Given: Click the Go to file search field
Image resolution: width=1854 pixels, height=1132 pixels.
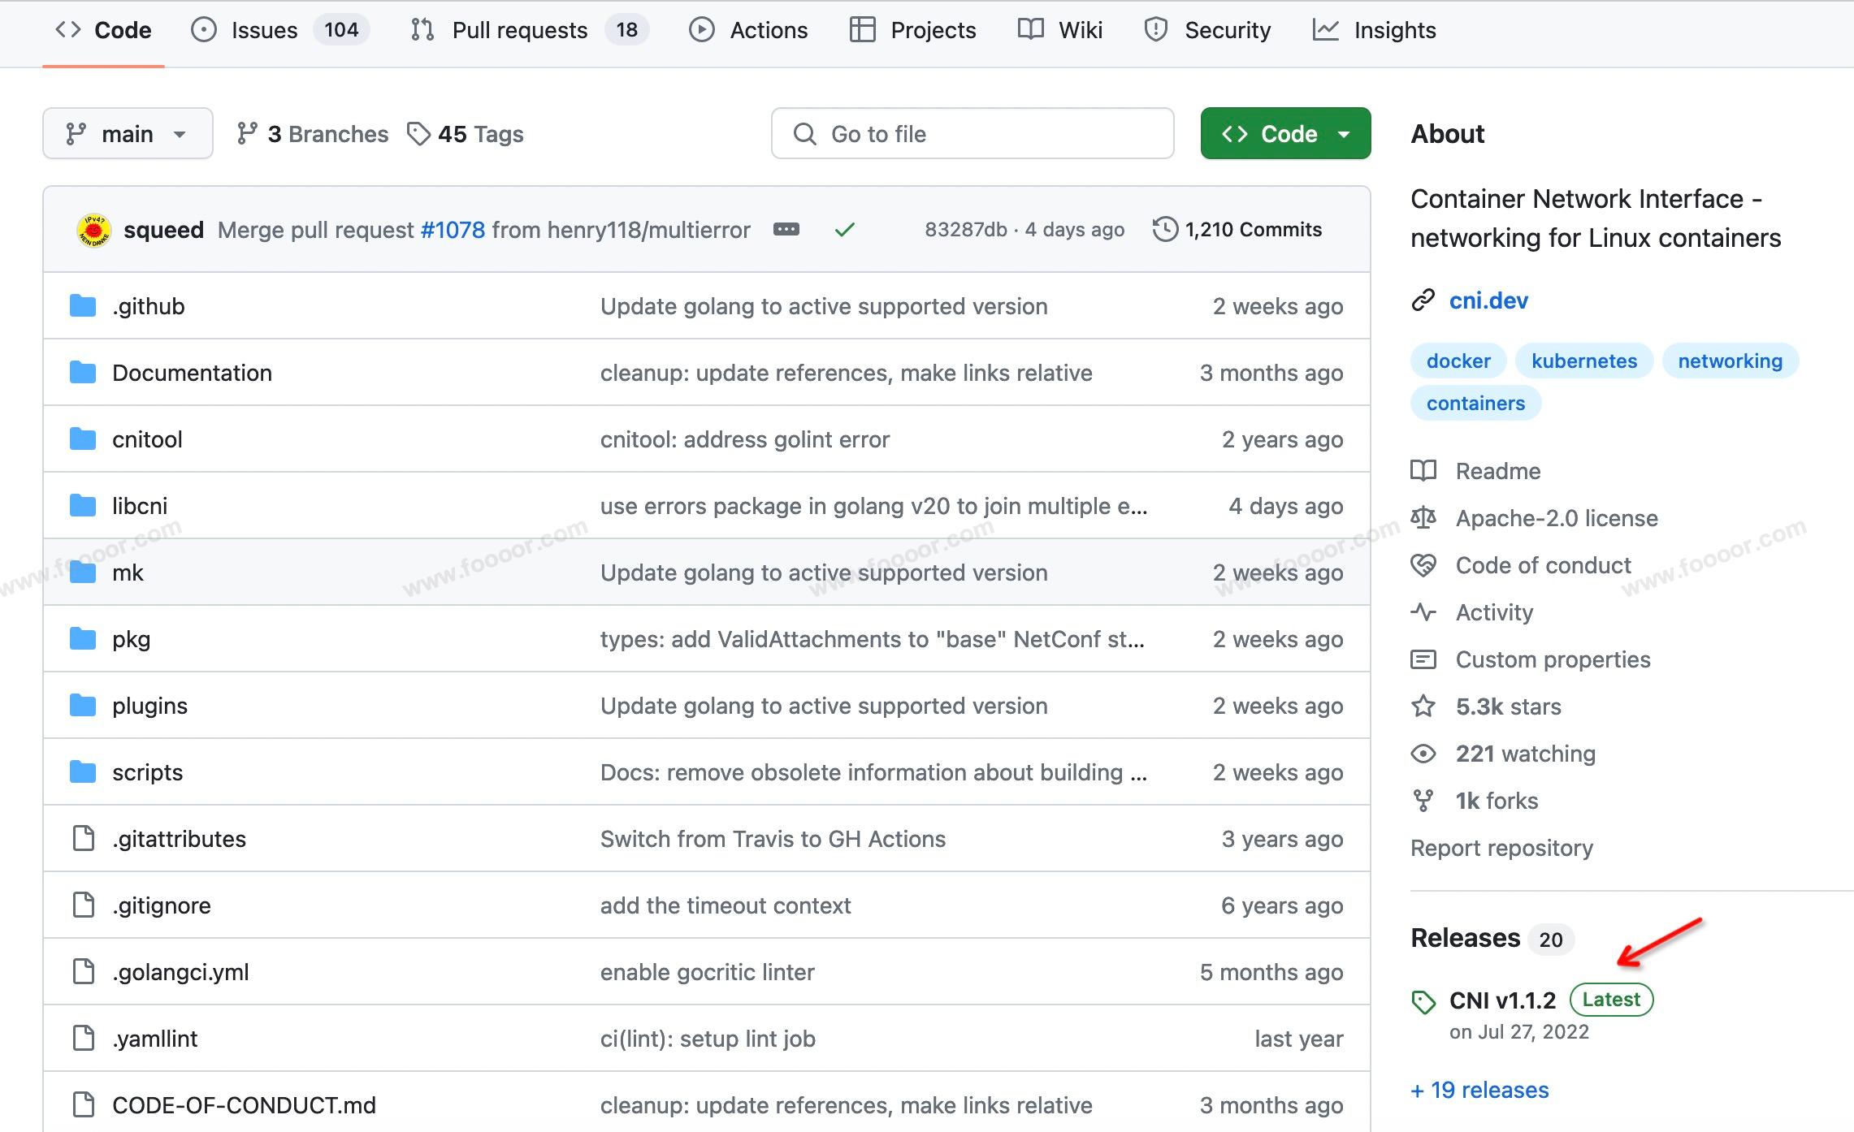Looking at the screenshot, I should pyautogui.click(x=972, y=134).
